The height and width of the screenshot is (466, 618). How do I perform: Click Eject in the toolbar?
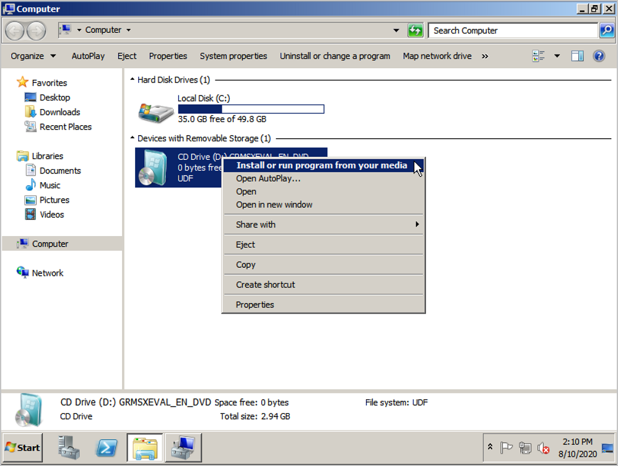[127, 56]
